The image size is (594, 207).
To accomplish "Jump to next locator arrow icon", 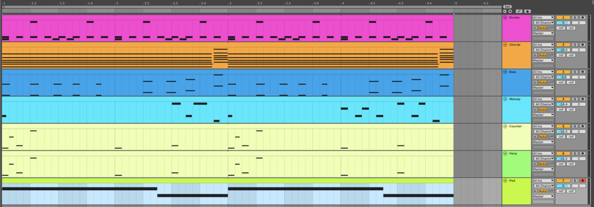I will click(x=510, y=11).
